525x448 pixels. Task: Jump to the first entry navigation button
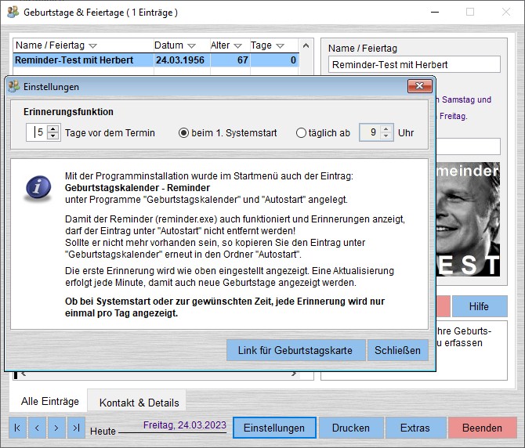17,428
